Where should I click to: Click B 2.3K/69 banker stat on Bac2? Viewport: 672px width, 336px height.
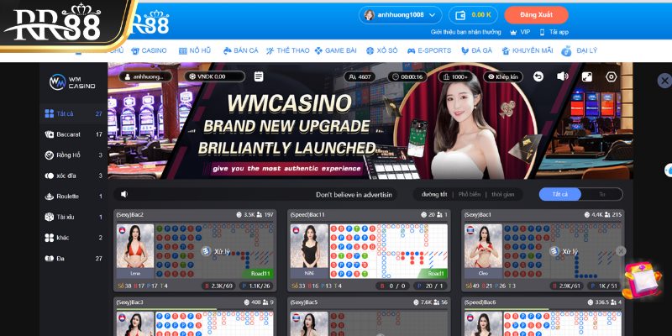pos(218,286)
